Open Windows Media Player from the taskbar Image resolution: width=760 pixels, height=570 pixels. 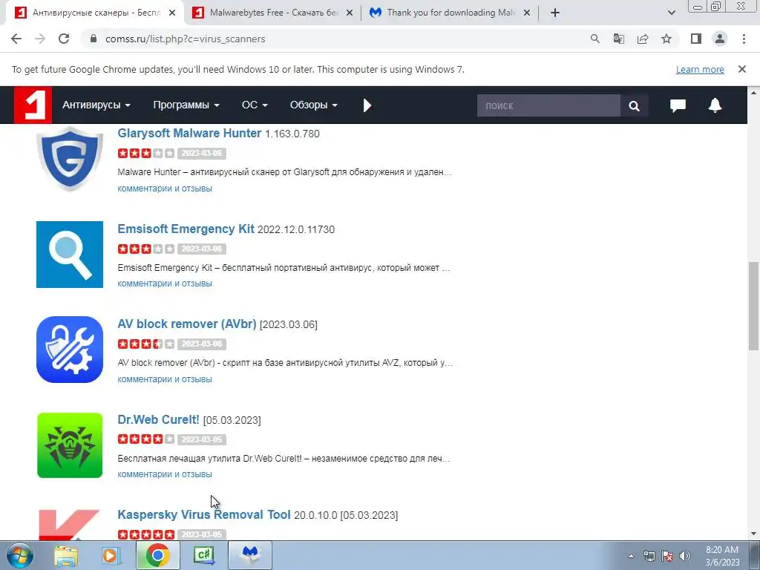click(111, 555)
